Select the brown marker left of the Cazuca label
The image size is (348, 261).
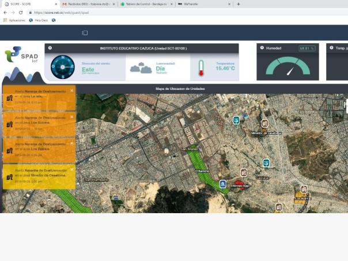tap(244, 172)
